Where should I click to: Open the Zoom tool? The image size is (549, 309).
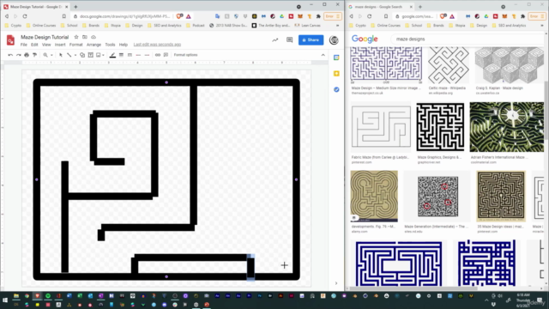pos(45,55)
